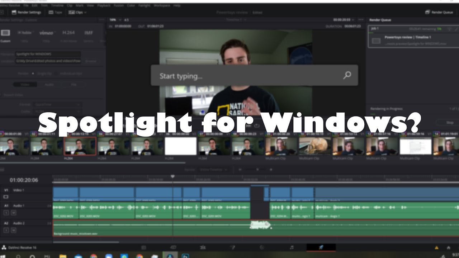Open the Color page icon in bottom navigation
The width and height of the screenshot is (459, 258).
click(262, 248)
